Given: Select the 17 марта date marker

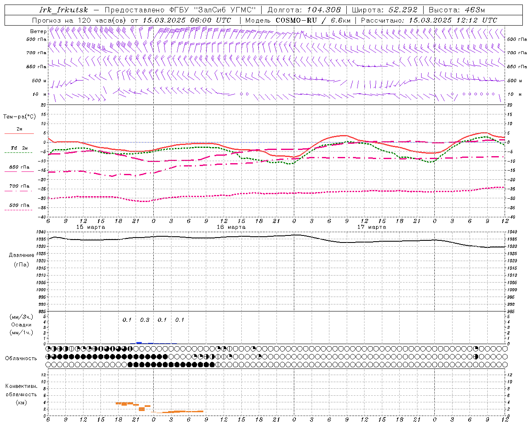Looking at the screenshot, I should [x=372, y=227].
